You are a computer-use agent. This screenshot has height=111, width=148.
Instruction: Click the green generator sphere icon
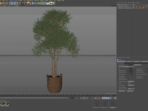tap(39, 3)
